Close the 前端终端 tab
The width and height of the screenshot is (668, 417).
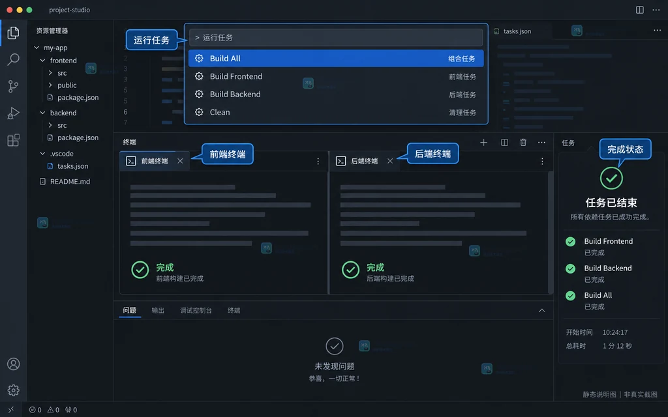180,161
